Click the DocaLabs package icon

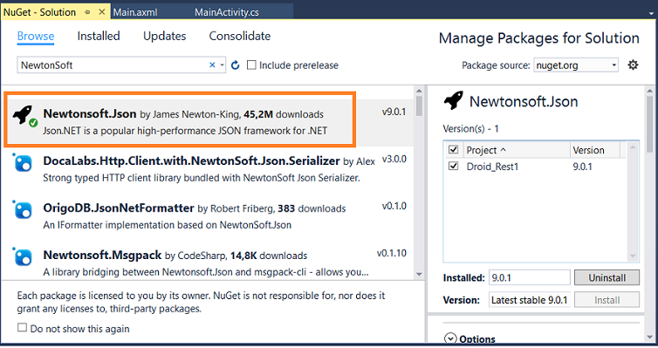[x=23, y=163]
